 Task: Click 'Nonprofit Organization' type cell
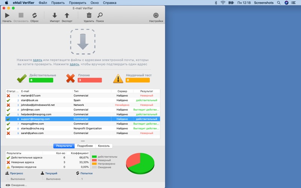[x=88, y=129]
